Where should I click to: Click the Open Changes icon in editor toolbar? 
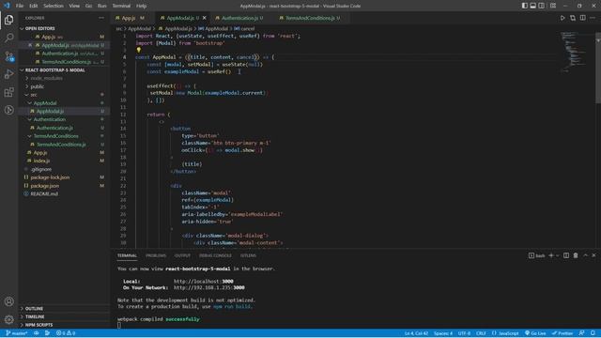[x=573, y=18]
